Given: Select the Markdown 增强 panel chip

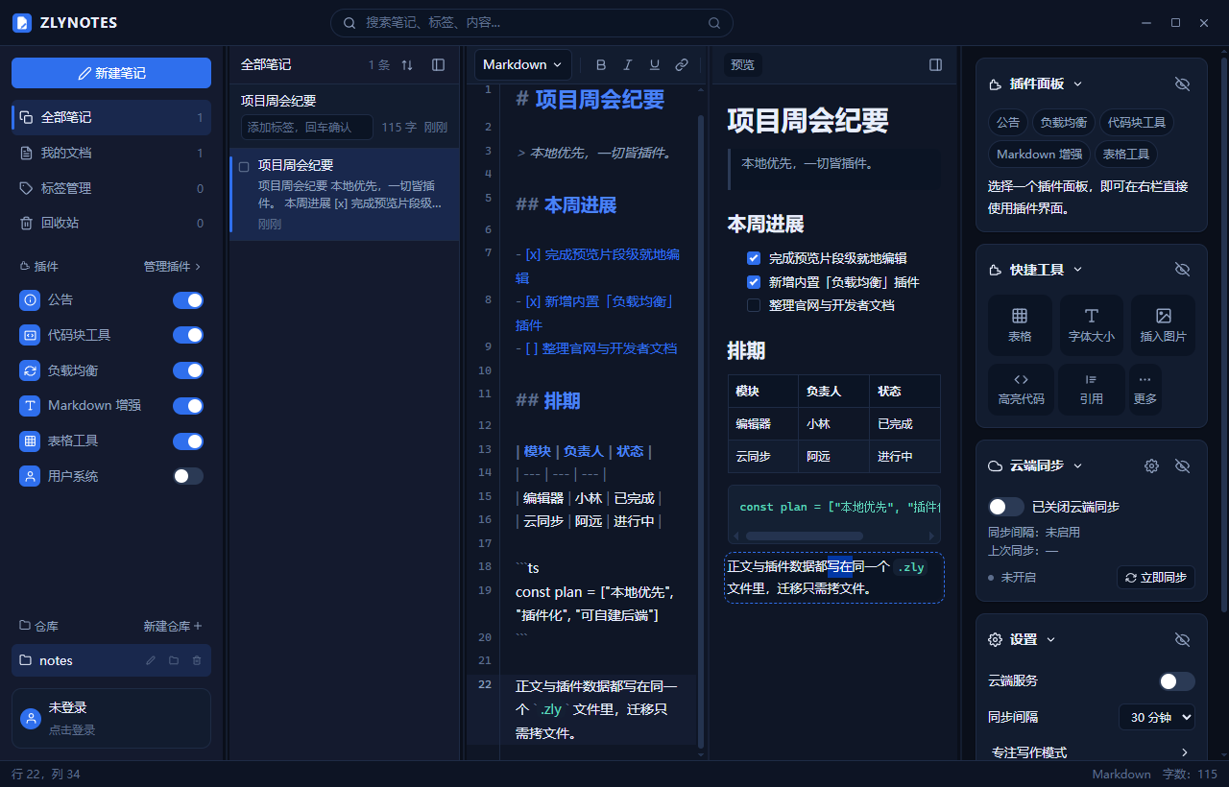Looking at the screenshot, I should [x=1040, y=154].
